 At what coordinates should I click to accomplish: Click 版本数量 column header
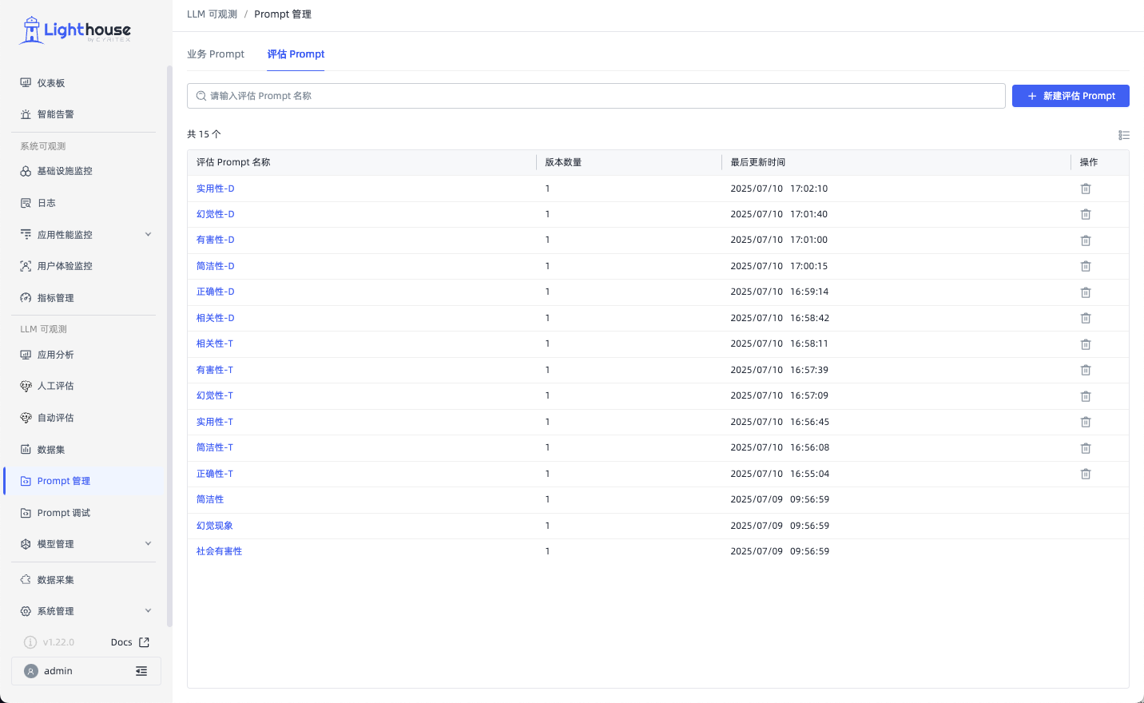click(563, 162)
